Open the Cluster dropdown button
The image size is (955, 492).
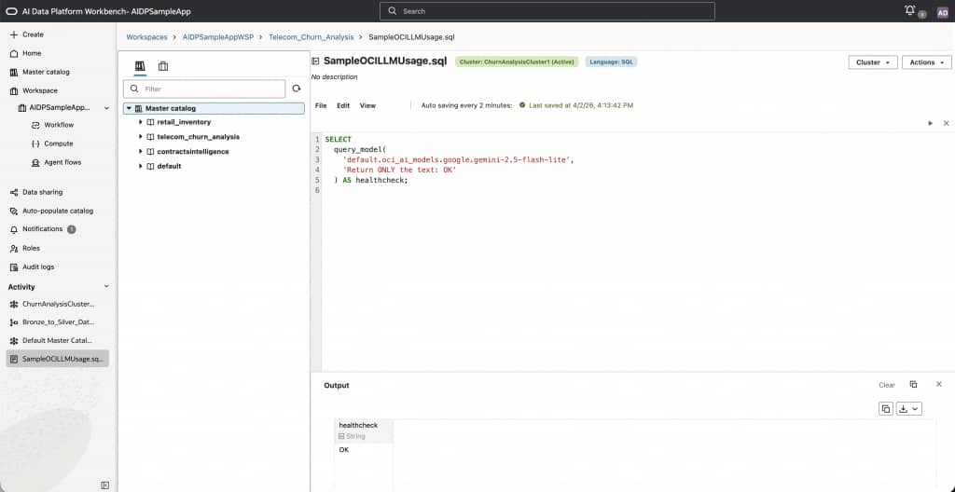tap(872, 62)
